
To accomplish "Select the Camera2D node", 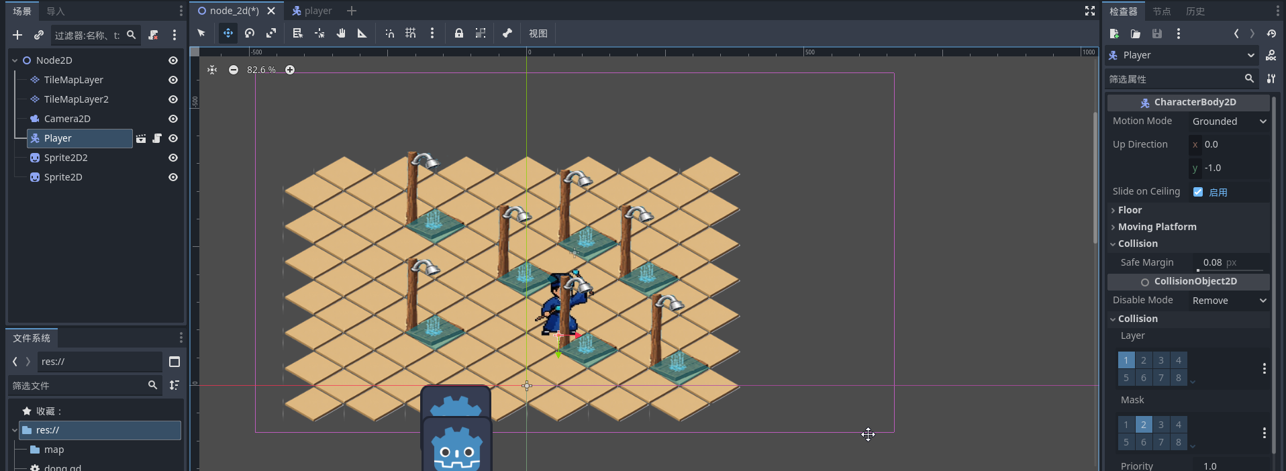I will (67, 119).
